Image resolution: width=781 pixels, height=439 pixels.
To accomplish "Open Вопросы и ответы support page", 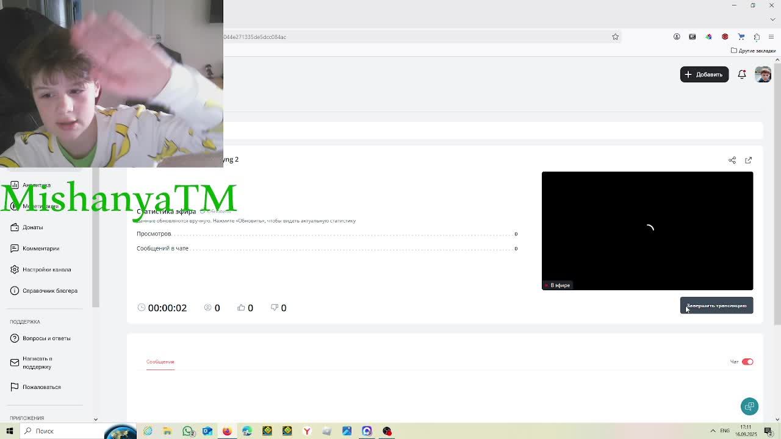I will click(40, 338).
